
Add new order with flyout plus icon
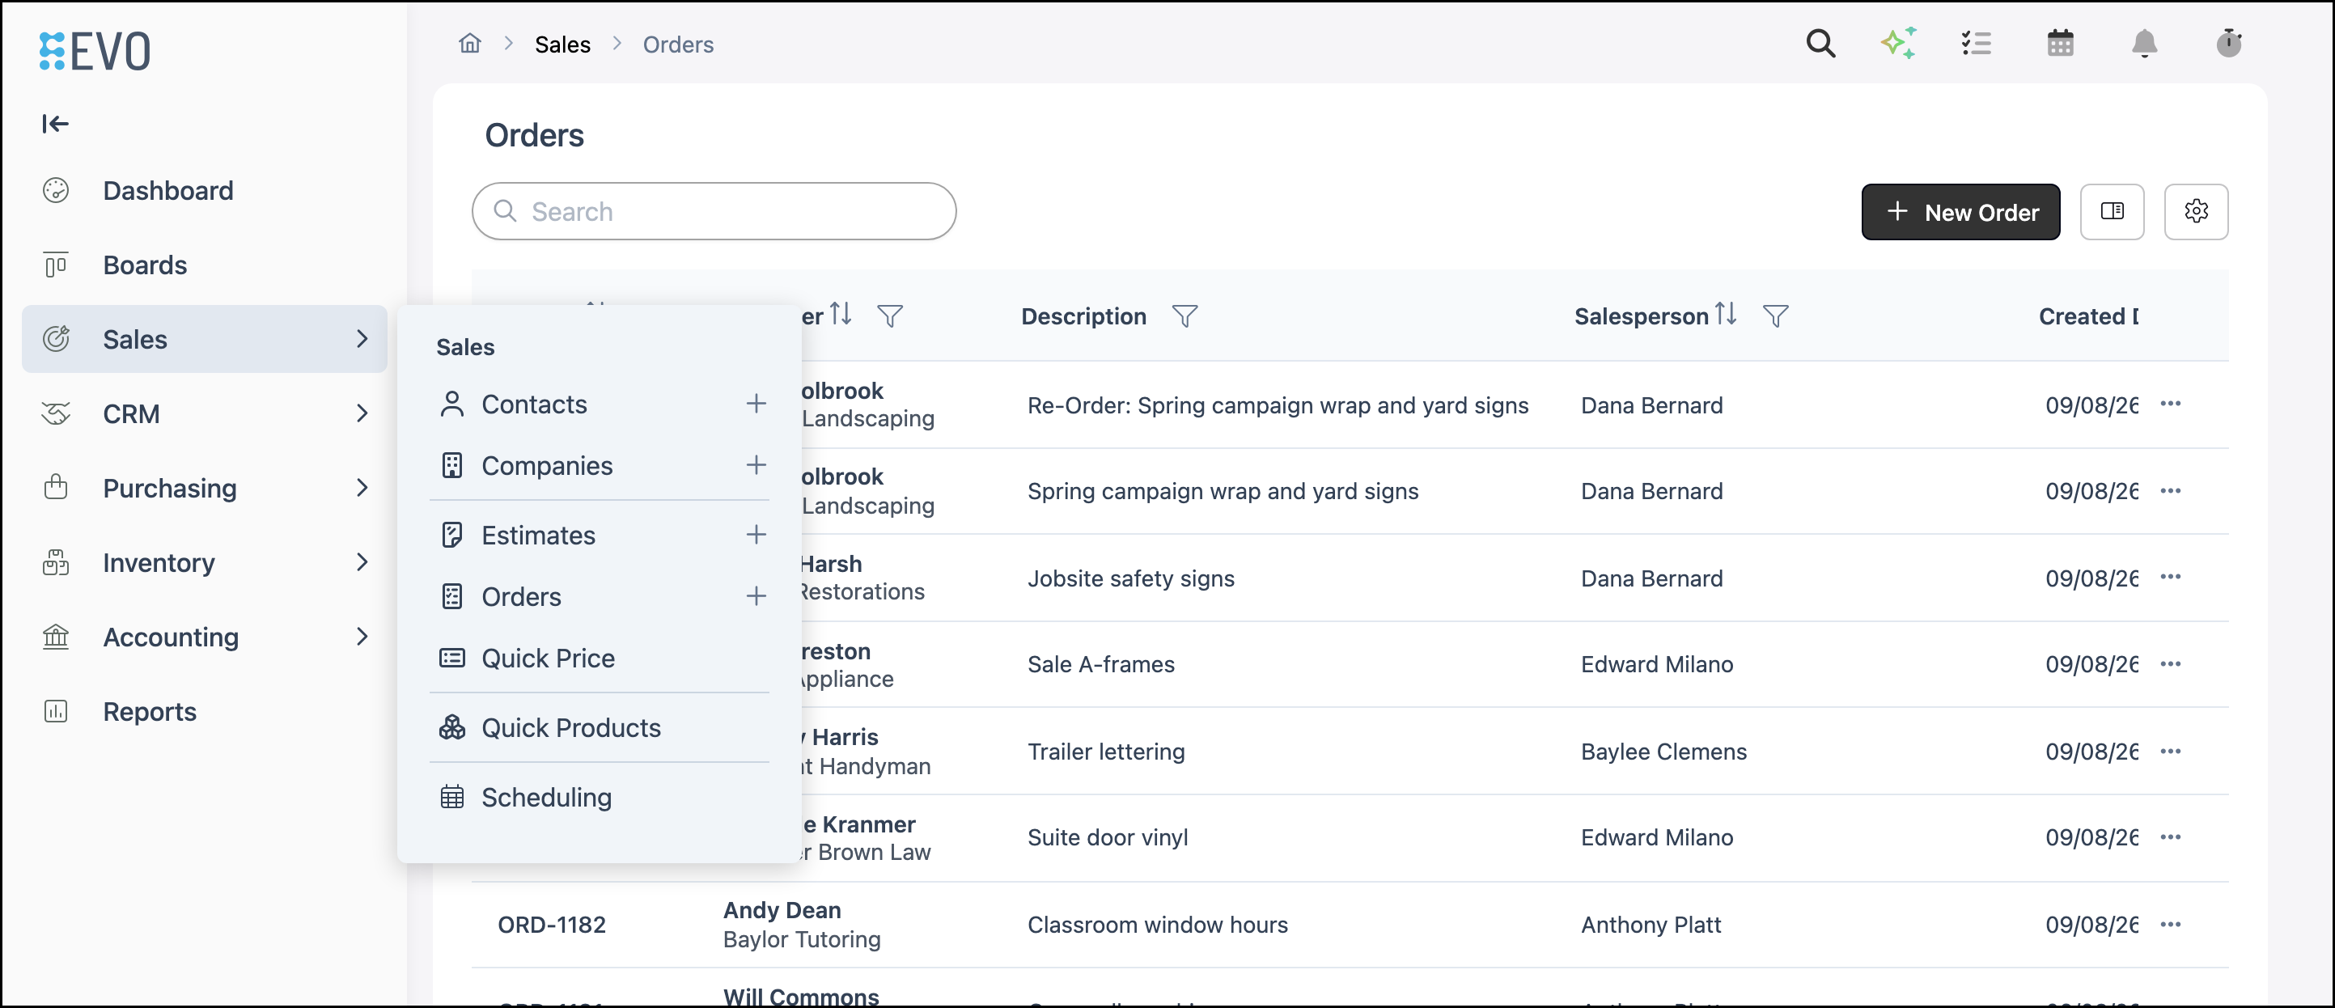[756, 596]
